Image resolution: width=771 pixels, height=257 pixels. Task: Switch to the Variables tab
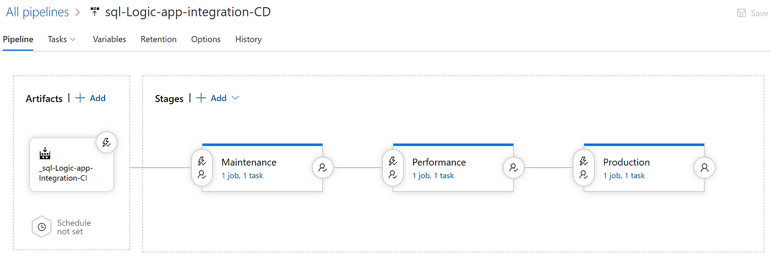coord(110,39)
